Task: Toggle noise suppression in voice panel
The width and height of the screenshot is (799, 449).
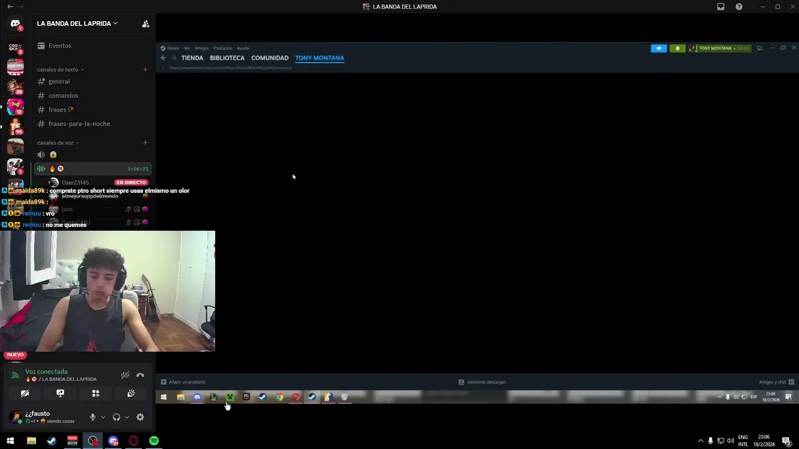Action: coord(125,375)
